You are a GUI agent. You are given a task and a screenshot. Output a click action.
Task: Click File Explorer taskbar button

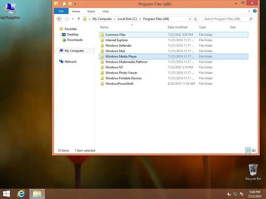pos(37,194)
